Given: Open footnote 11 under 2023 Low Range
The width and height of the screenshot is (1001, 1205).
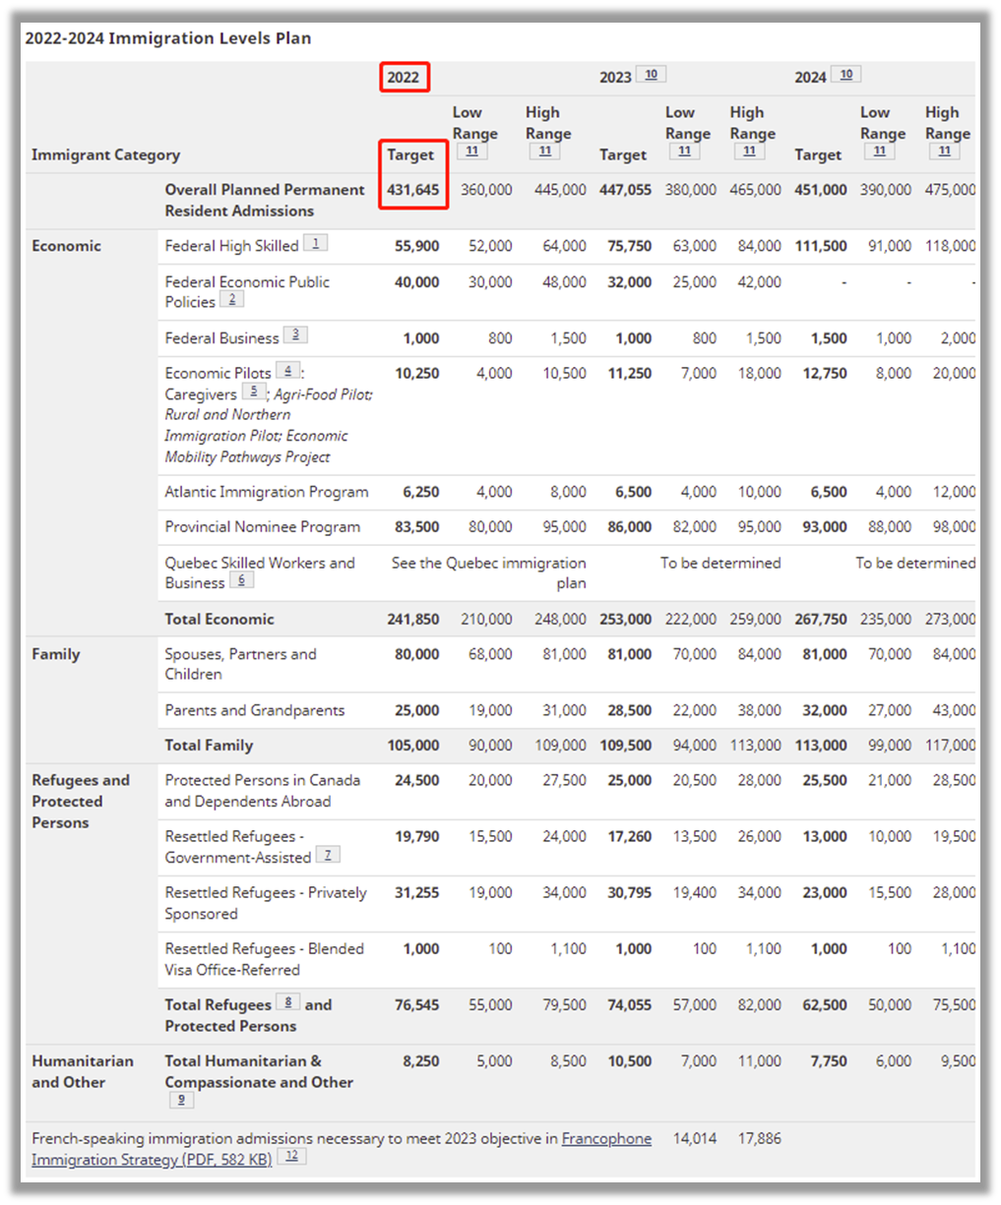Looking at the screenshot, I should click(685, 151).
